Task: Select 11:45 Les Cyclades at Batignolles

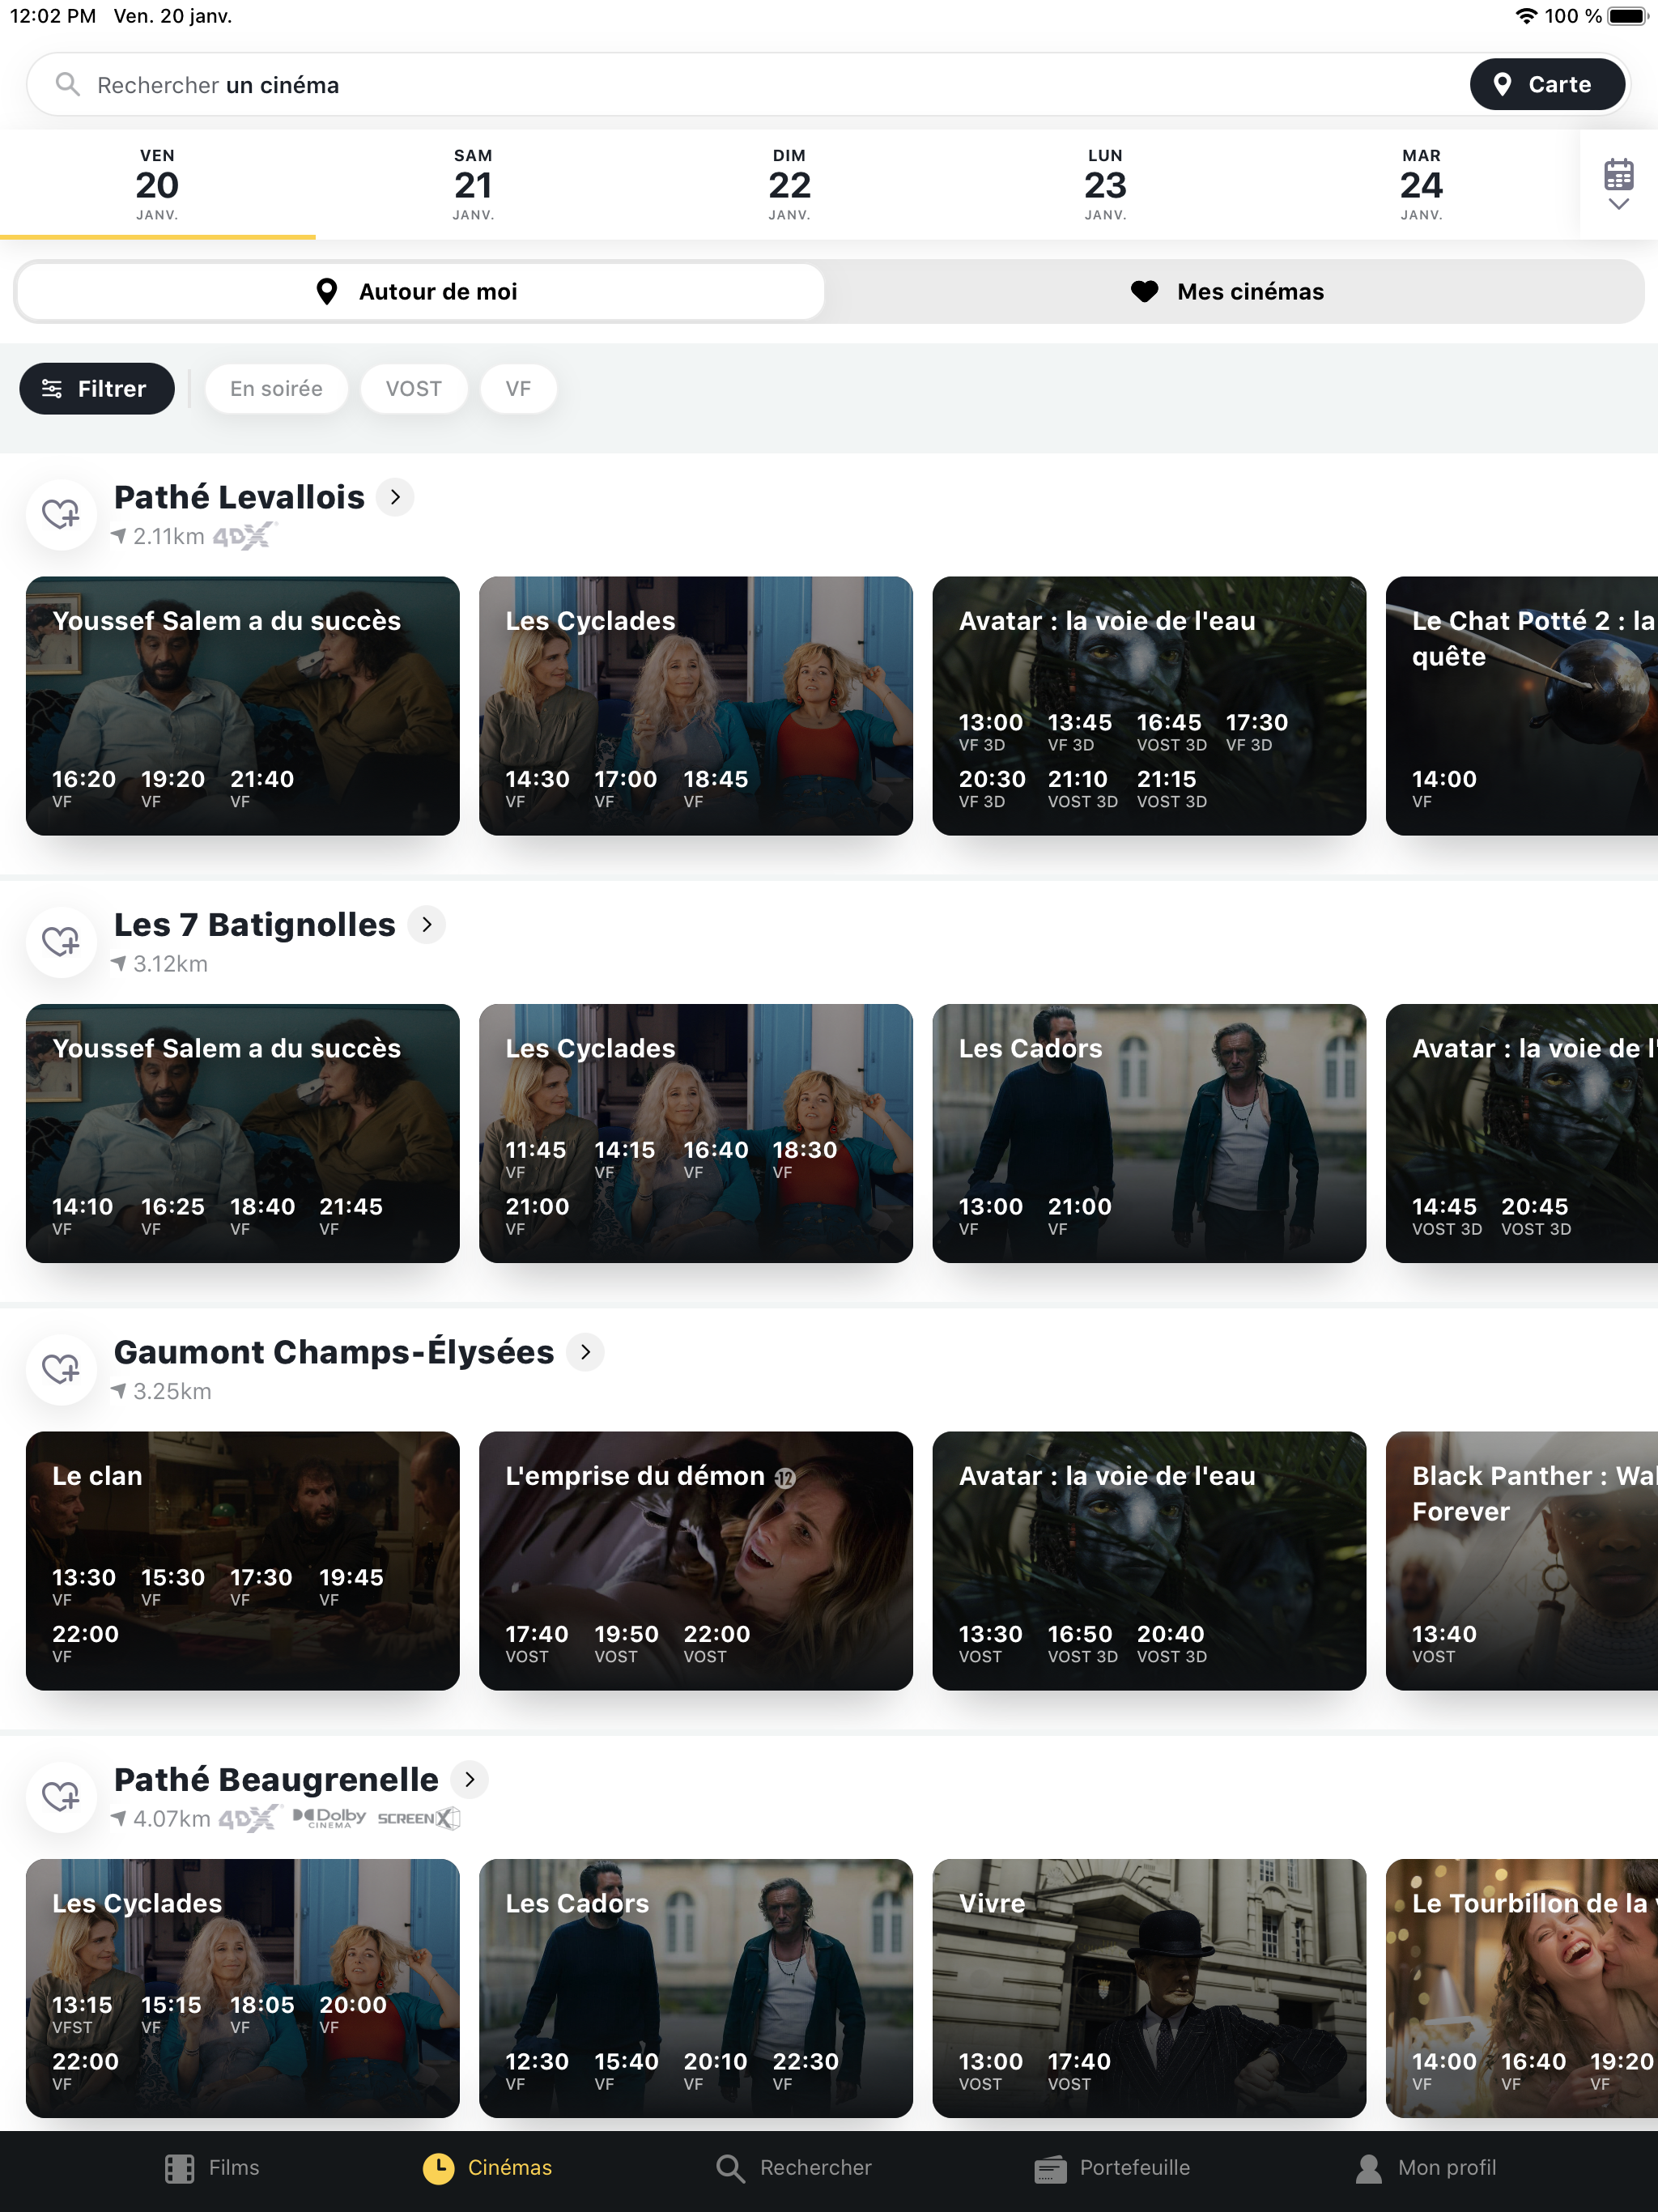Action: [536, 1159]
